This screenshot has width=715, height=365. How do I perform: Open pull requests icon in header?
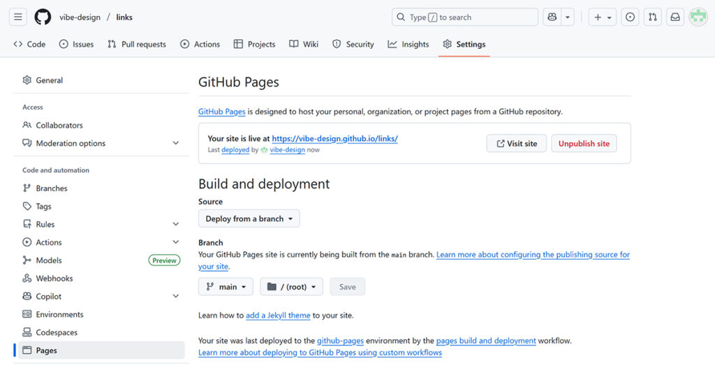pyautogui.click(x=653, y=17)
